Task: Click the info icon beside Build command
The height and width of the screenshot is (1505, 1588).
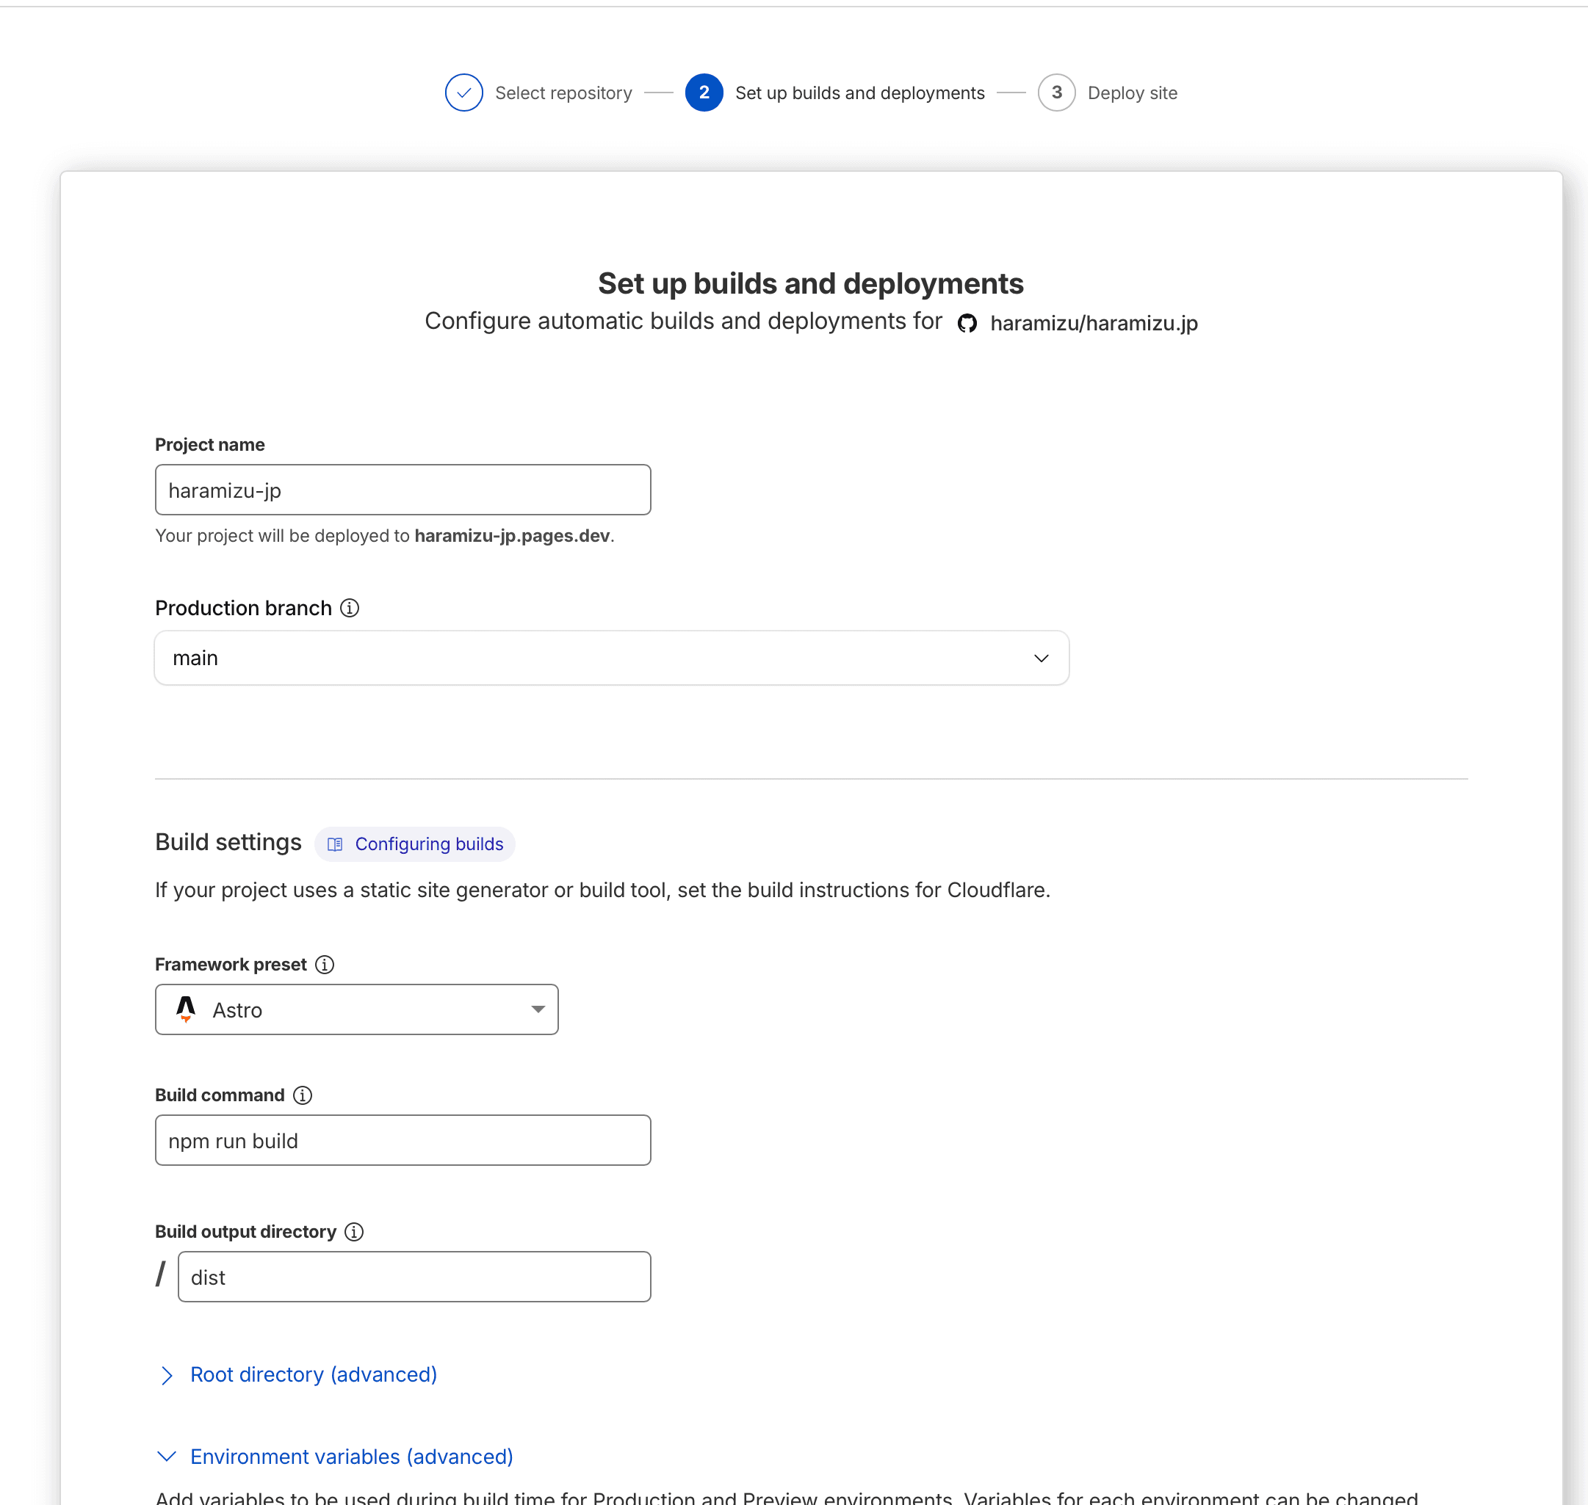Action: tap(303, 1095)
